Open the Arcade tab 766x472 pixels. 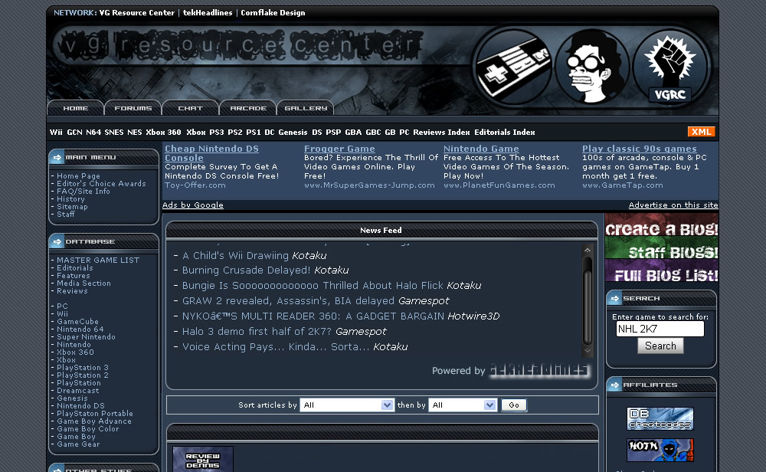tap(248, 108)
